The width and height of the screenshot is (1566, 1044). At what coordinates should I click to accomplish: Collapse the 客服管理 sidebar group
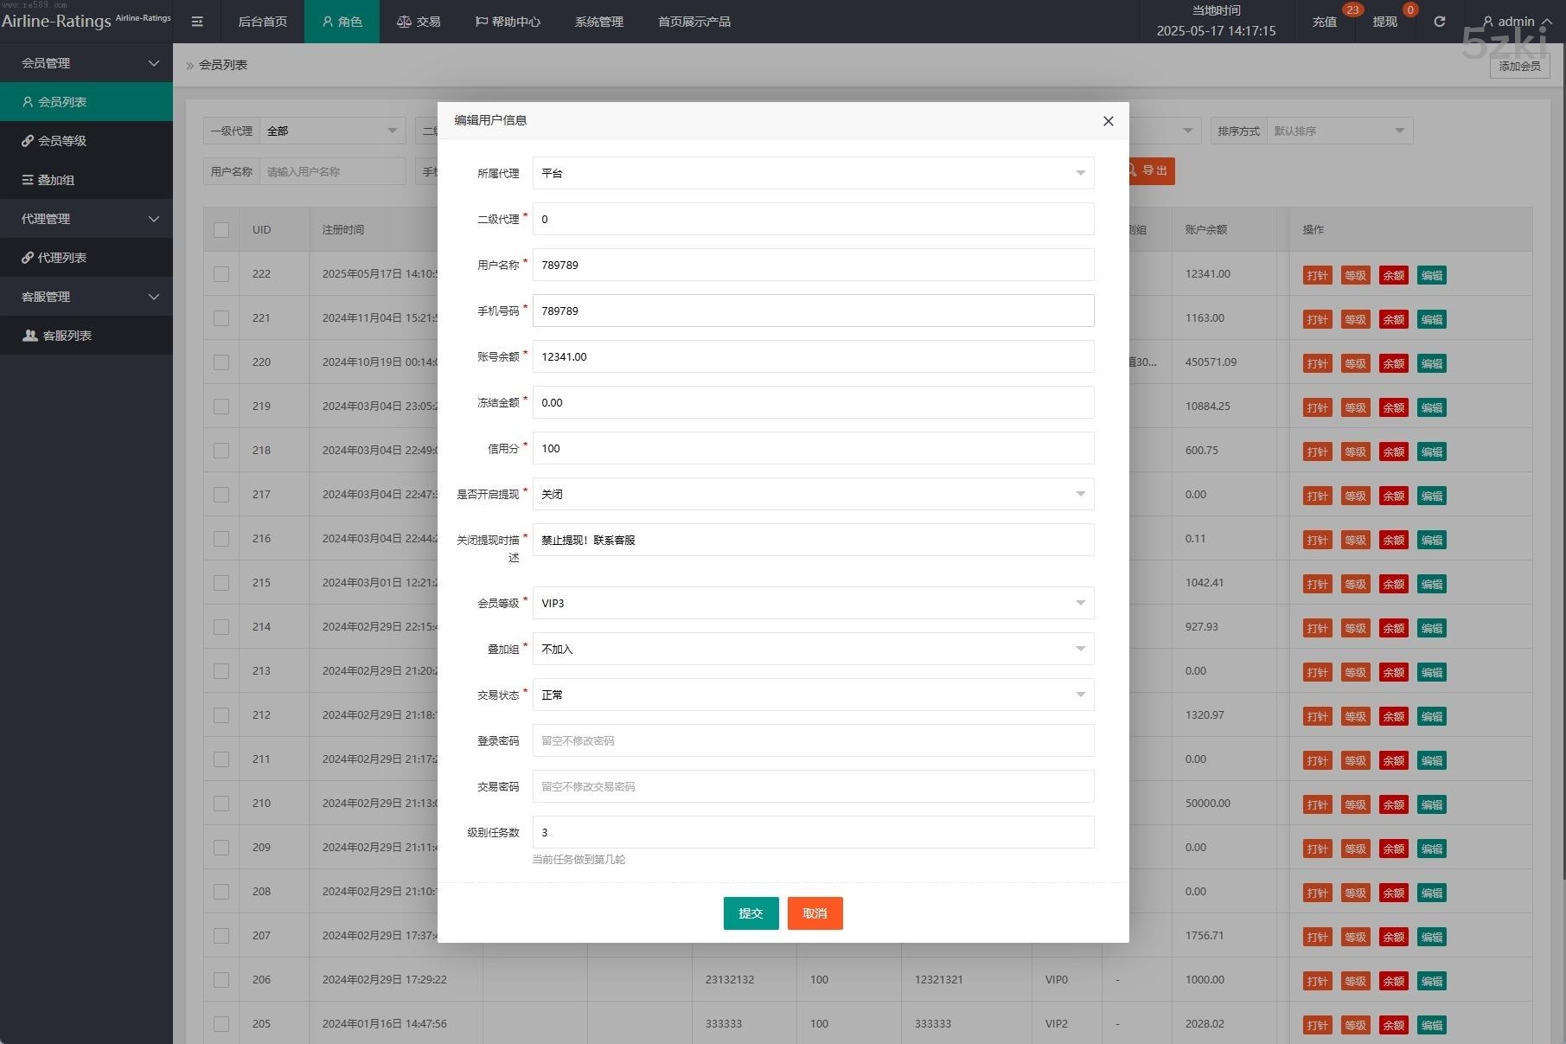click(x=86, y=296)
